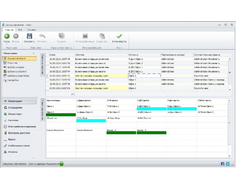Select the yellow event row at 15:57:40
Screen dimensions: 236x189
coord(137,76)
